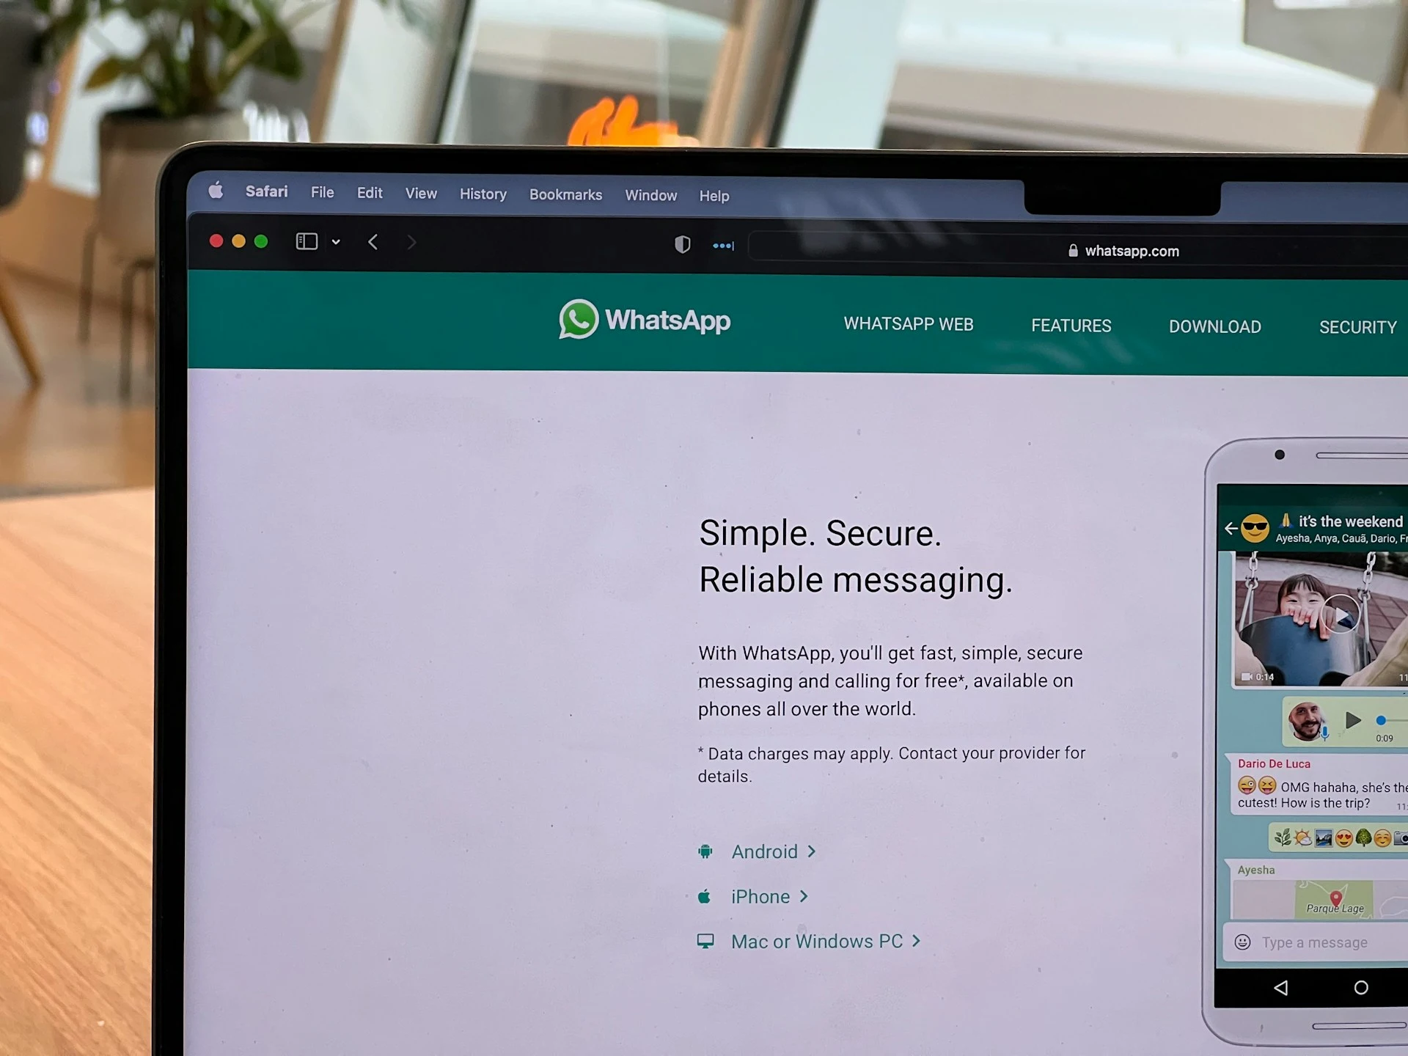Image resolution: width=1408 pixels, height=1056 pixels.
Task: Click the content blocker shield icon
Action: coord(681,244)
